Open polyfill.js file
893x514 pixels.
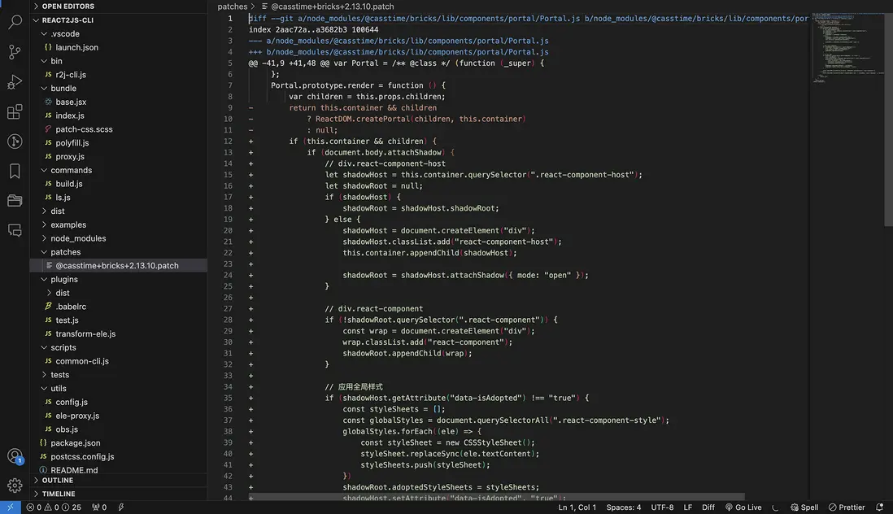[x=119, y=143]
